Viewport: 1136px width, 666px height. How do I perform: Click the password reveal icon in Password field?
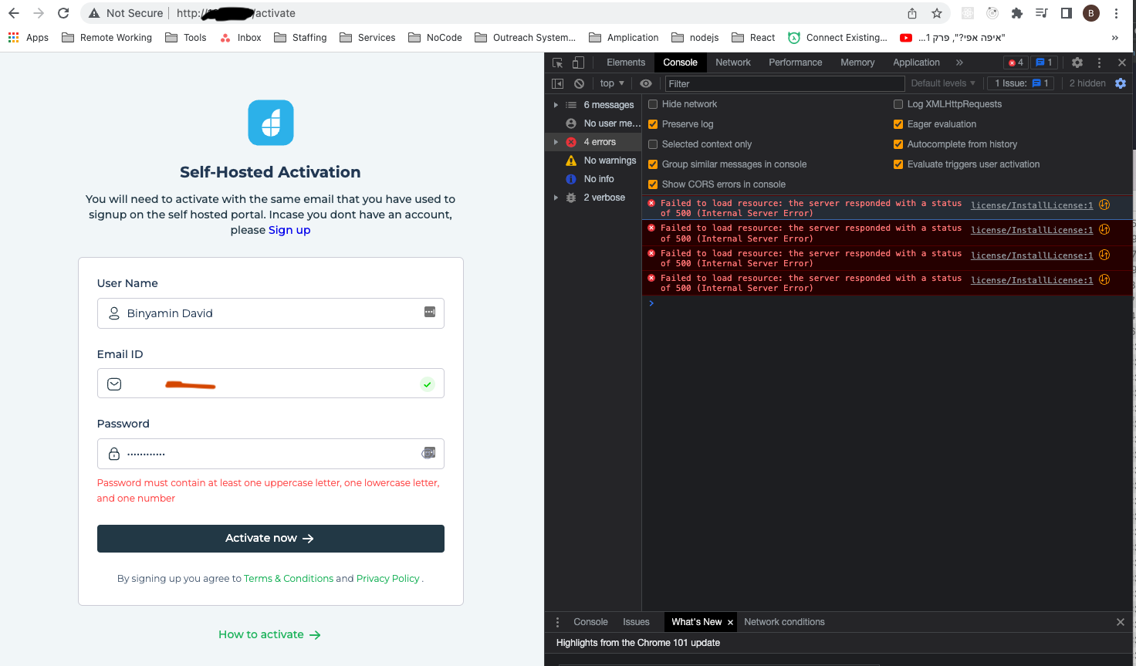pos(428,453)
